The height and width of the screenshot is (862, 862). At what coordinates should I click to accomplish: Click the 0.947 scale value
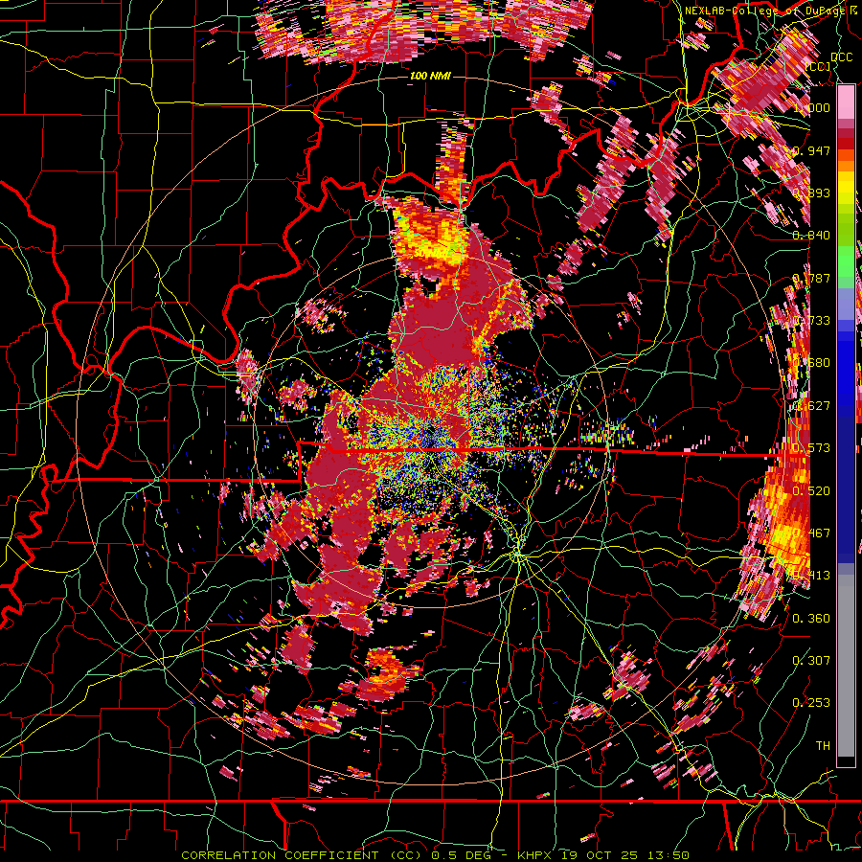pos(811,150)
